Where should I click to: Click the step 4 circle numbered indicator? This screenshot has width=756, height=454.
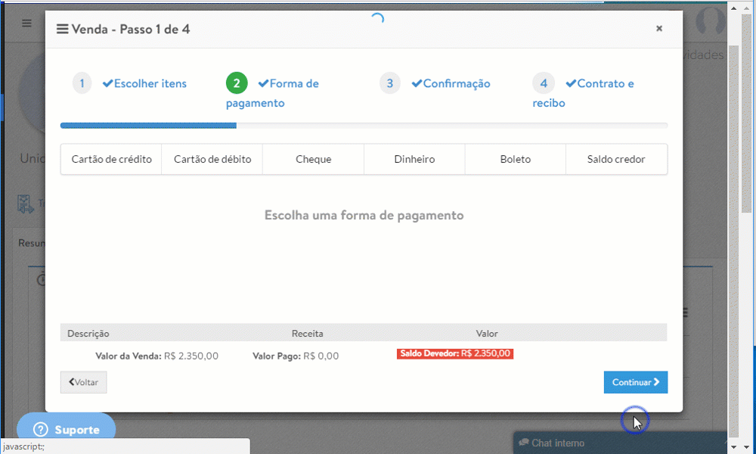[543, 83]
